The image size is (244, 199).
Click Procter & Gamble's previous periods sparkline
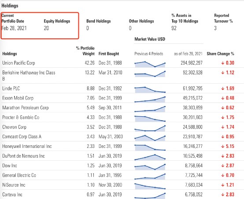click(x=150, y=119)
